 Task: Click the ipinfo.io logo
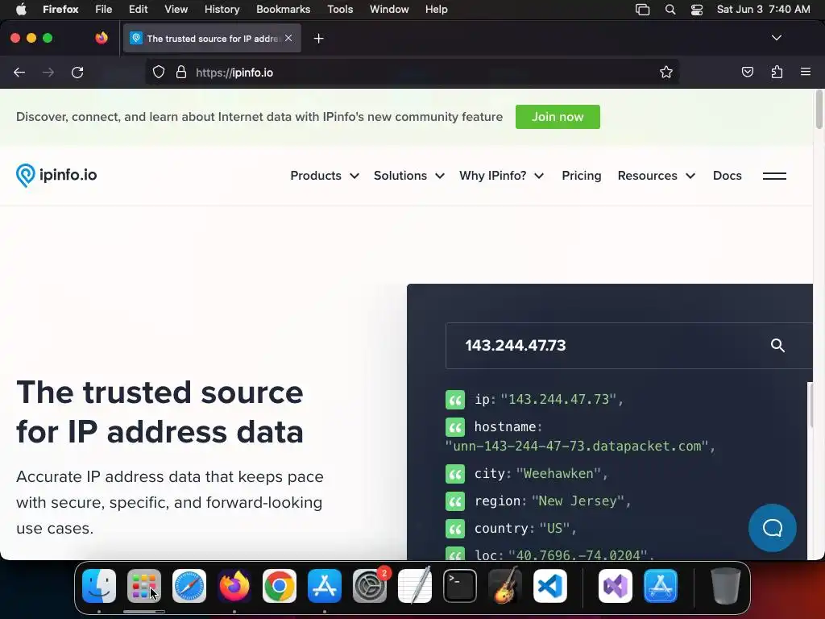click(56, 175)
